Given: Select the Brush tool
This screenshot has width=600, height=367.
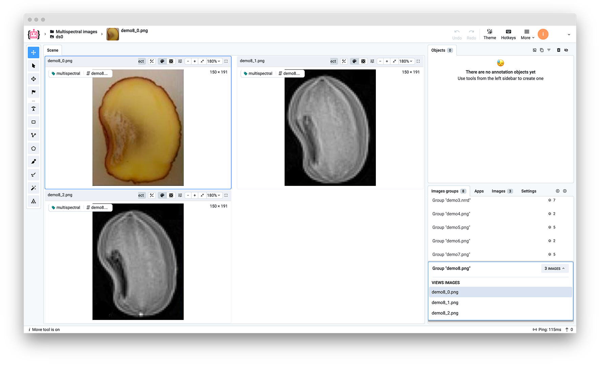Looking at the screenshot, I should pyautogui.click(x=34, y=161).
